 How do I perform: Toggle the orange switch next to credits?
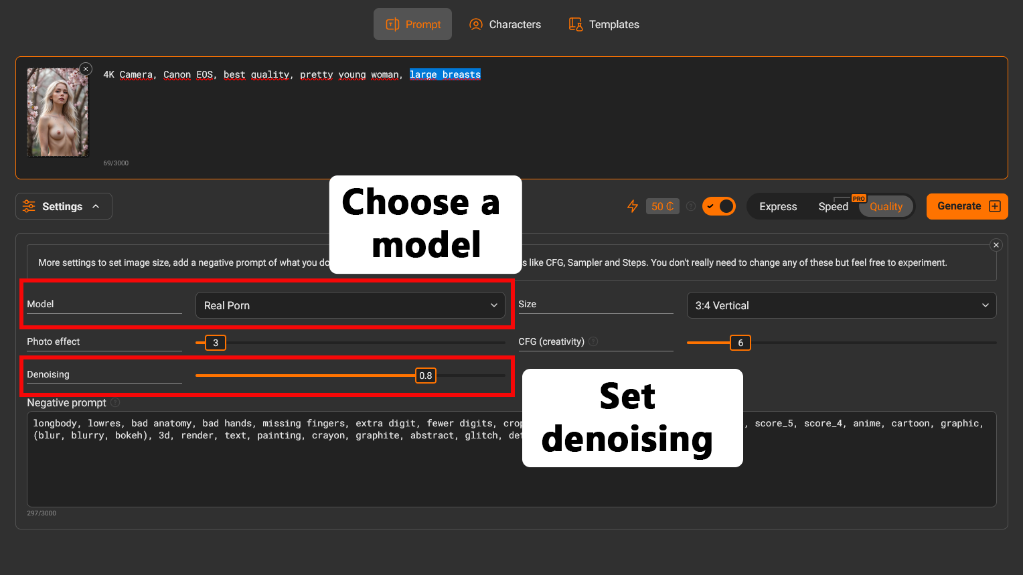click(x=719, y=206)
